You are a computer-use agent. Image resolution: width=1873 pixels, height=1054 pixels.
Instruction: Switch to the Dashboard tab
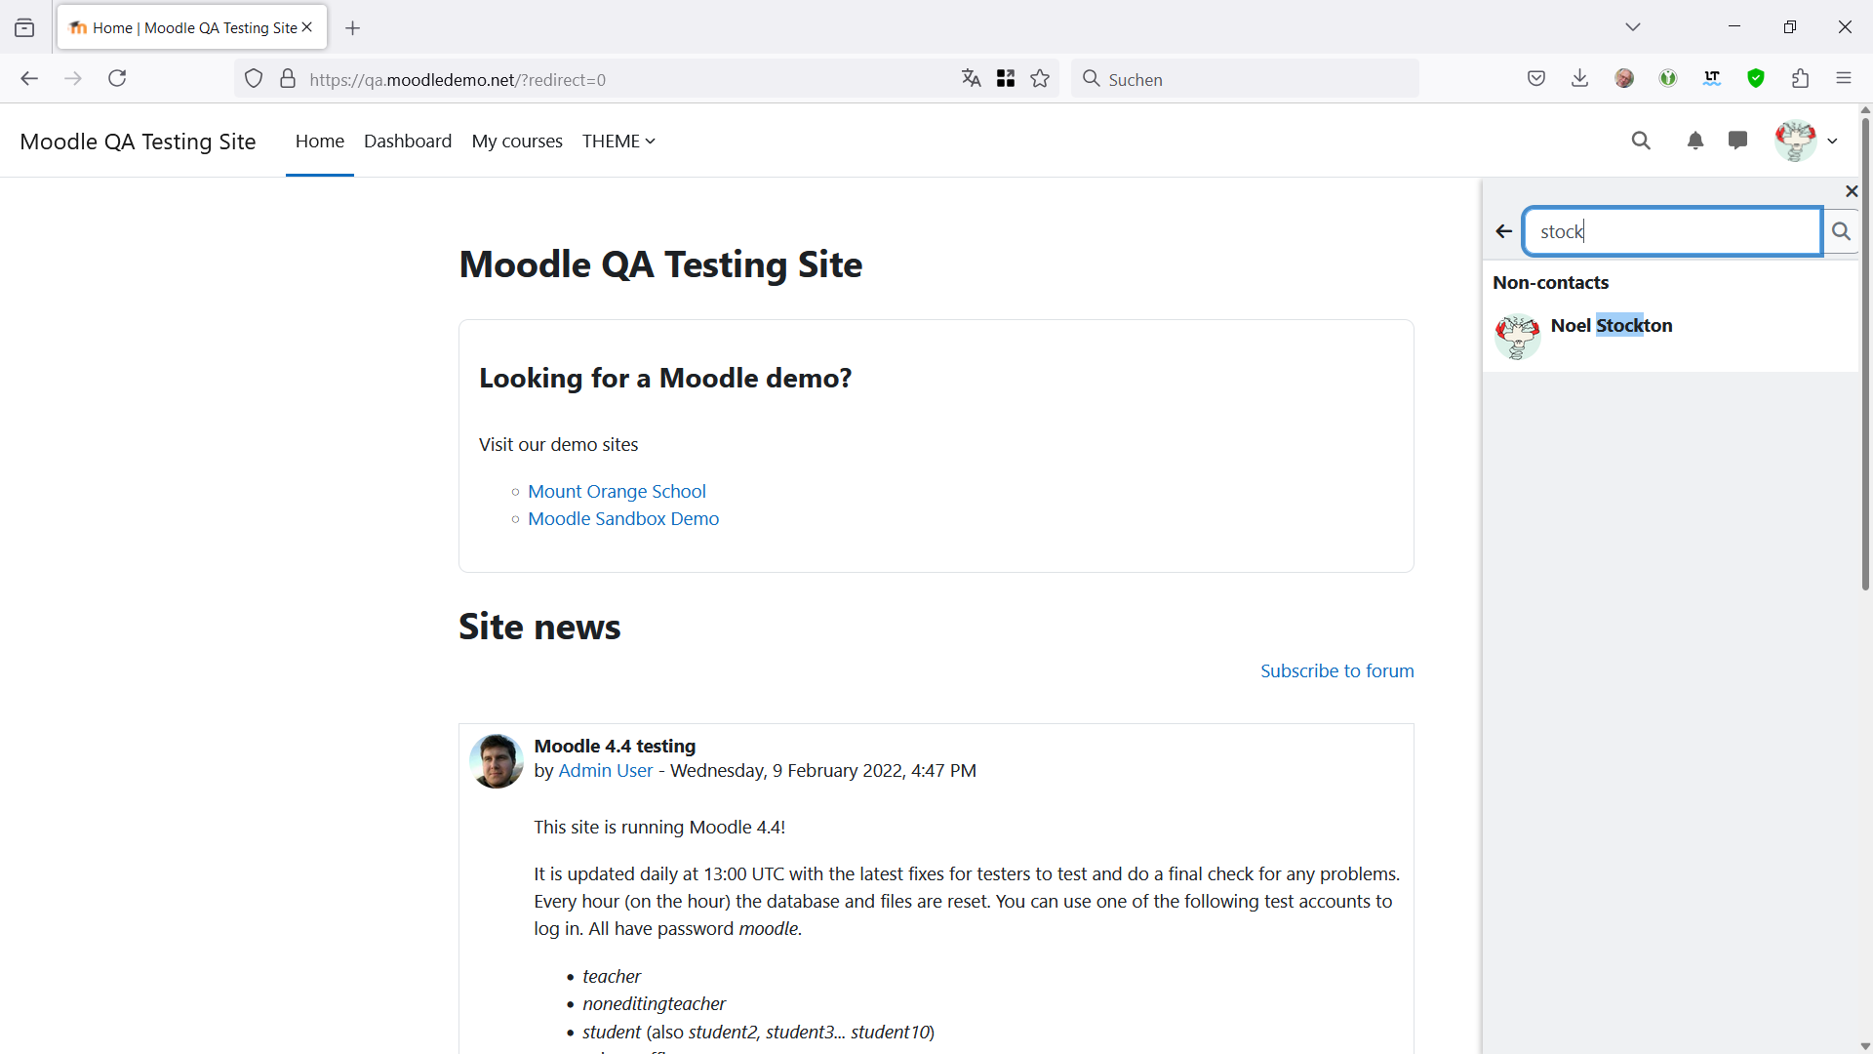coord(408,142)
